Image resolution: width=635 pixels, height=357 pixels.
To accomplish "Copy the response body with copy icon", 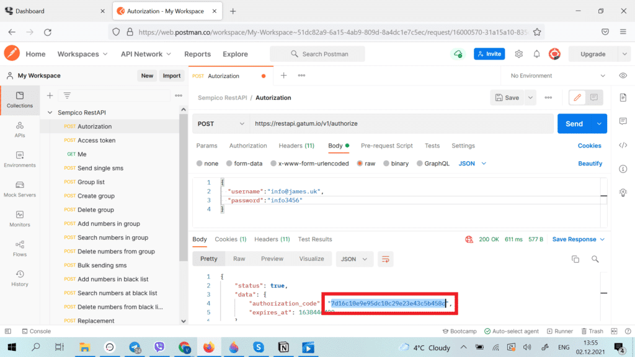I will (575, 259).
